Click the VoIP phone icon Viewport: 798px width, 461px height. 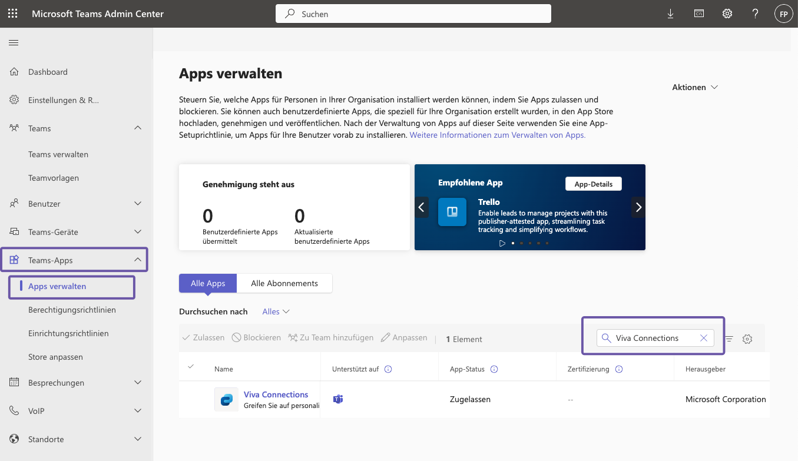15,411
